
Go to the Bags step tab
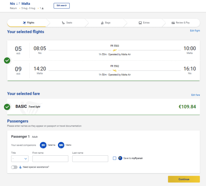tap(106, 23)
